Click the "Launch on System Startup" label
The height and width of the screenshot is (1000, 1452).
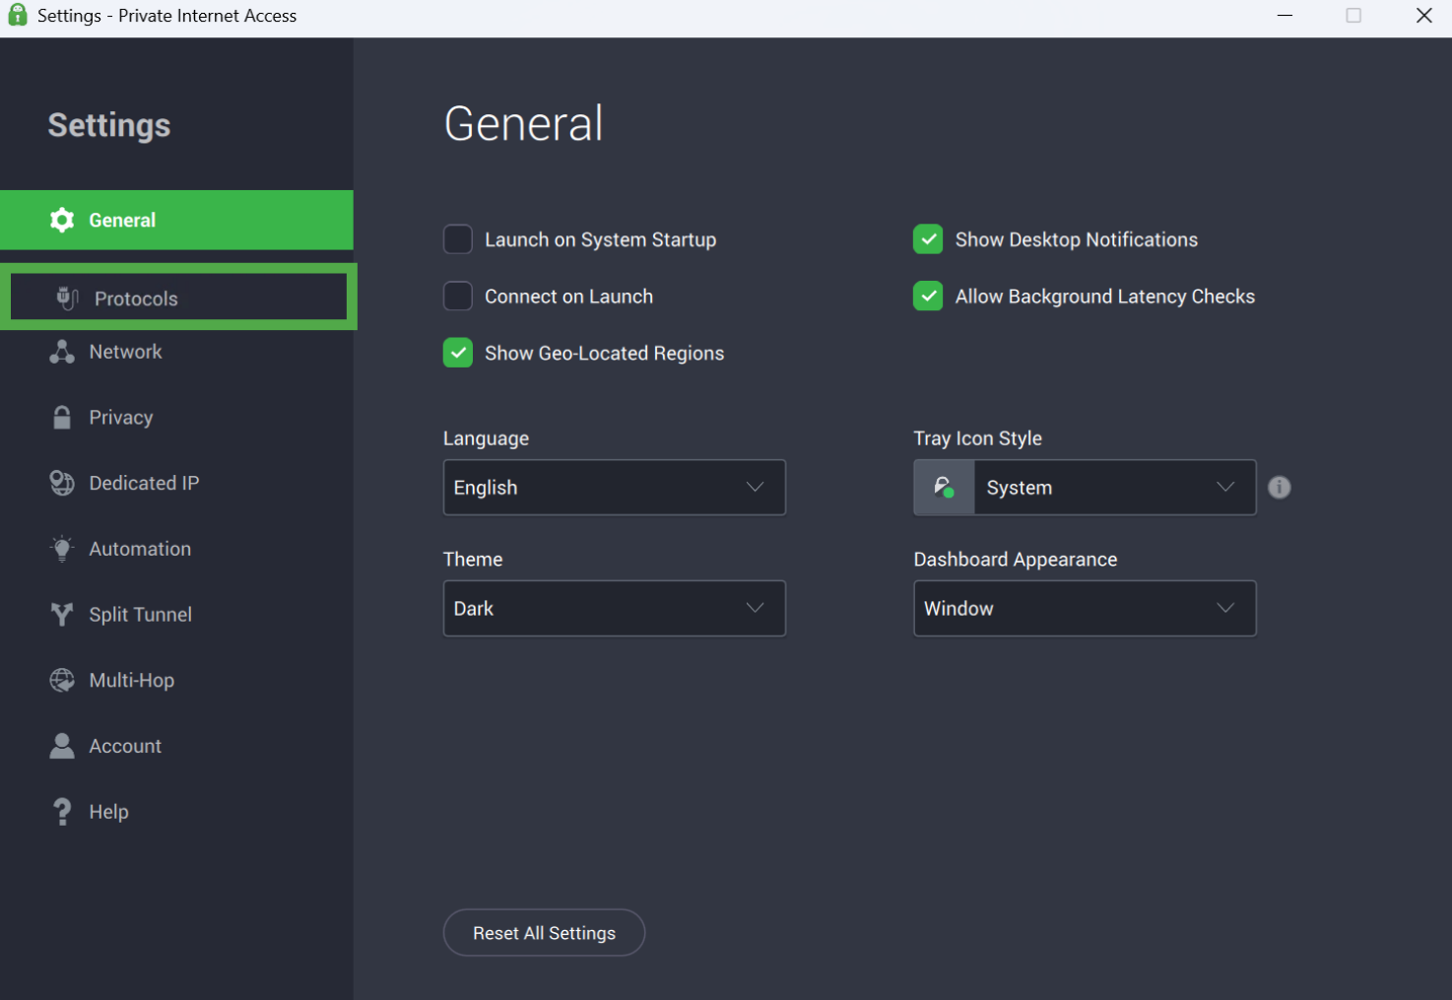(x=600, y=239)
